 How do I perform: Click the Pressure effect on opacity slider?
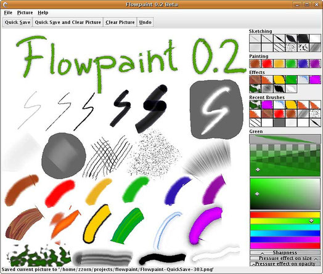tap(285, 264)
